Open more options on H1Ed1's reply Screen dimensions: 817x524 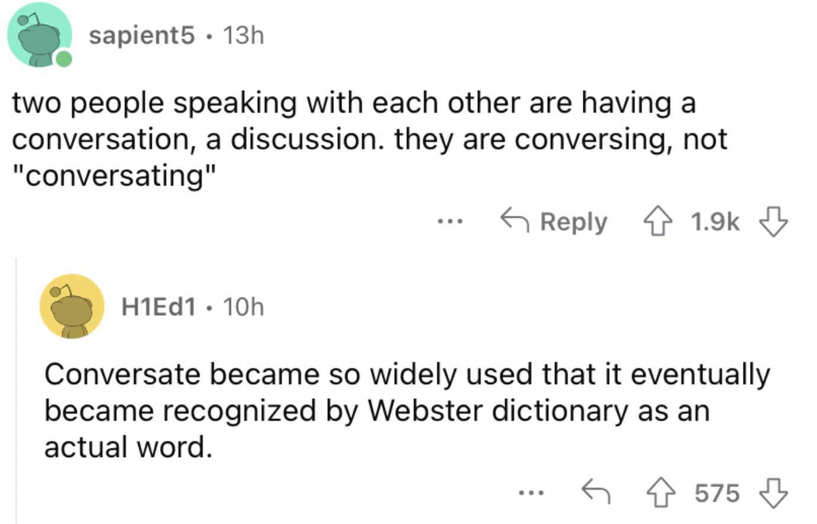[530, 493]
